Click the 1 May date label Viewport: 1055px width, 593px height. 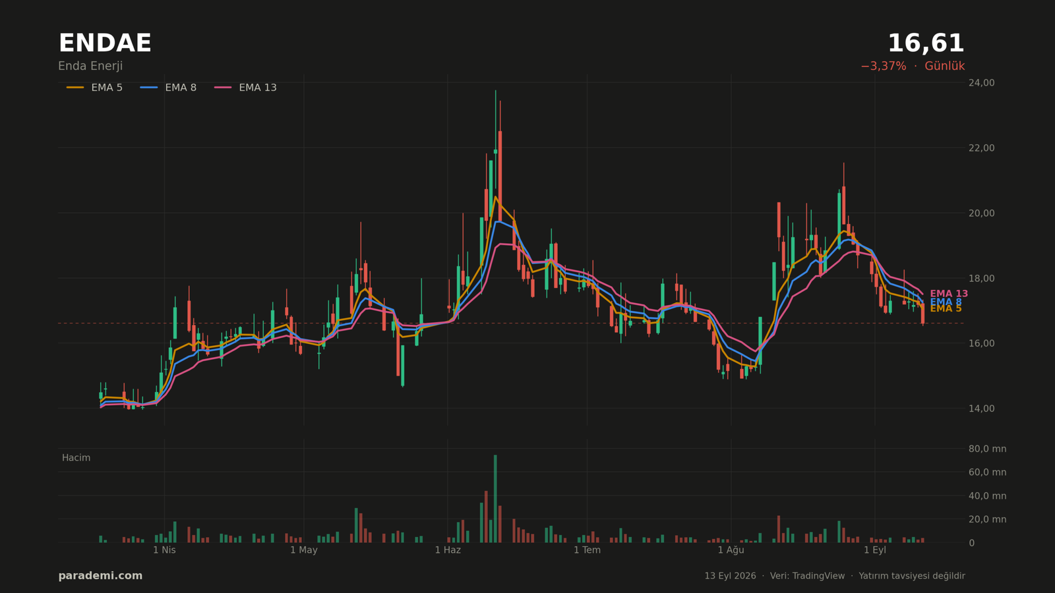tap(304, 550)
